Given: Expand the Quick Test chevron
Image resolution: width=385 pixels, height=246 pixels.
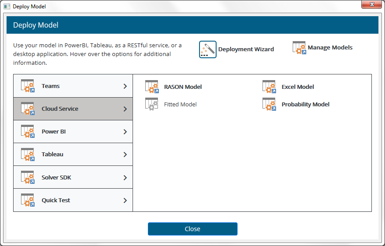Looking at the screenshot, I should [x=125, y=200].
